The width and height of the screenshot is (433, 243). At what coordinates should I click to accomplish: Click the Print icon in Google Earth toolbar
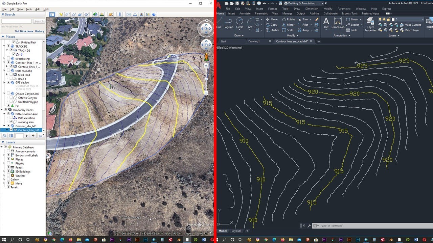(135, 15)
